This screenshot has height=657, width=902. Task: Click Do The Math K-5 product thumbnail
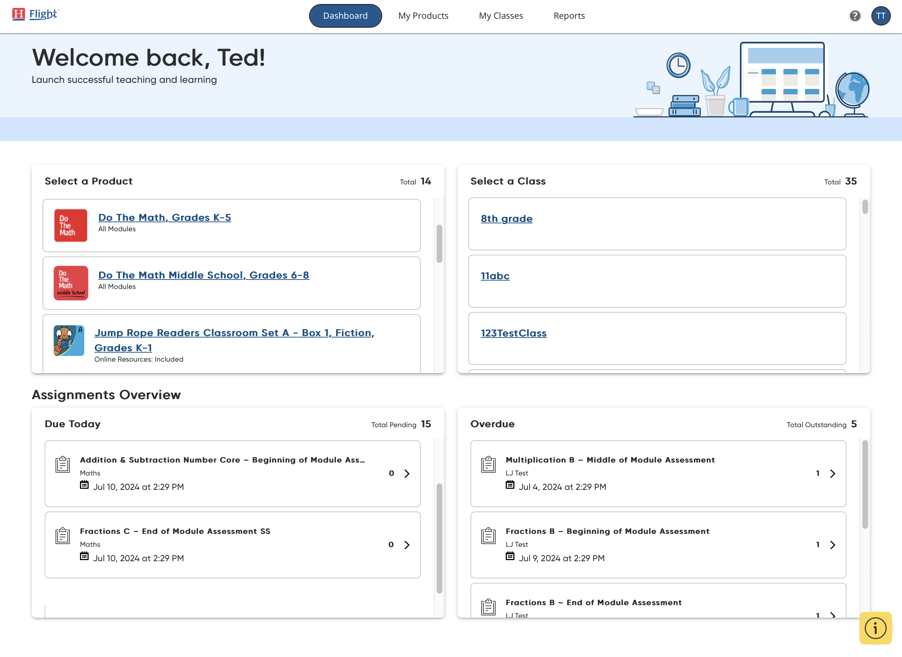pyautogui.click(x=71, y=225)
